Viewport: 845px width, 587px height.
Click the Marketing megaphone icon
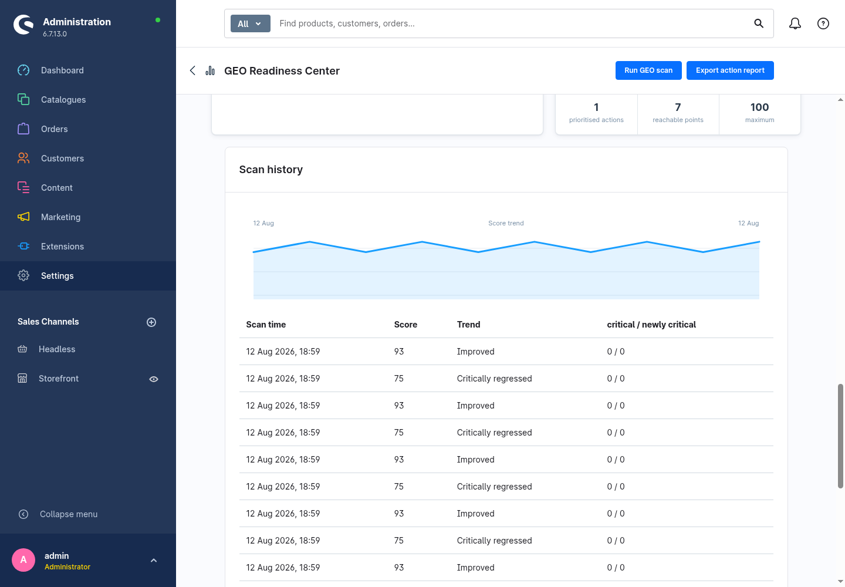click(x=23, y=217)
